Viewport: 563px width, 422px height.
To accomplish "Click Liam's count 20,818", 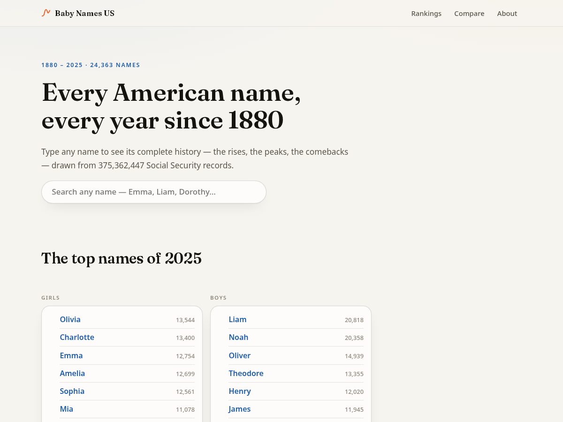I will [x=354, y=320].
